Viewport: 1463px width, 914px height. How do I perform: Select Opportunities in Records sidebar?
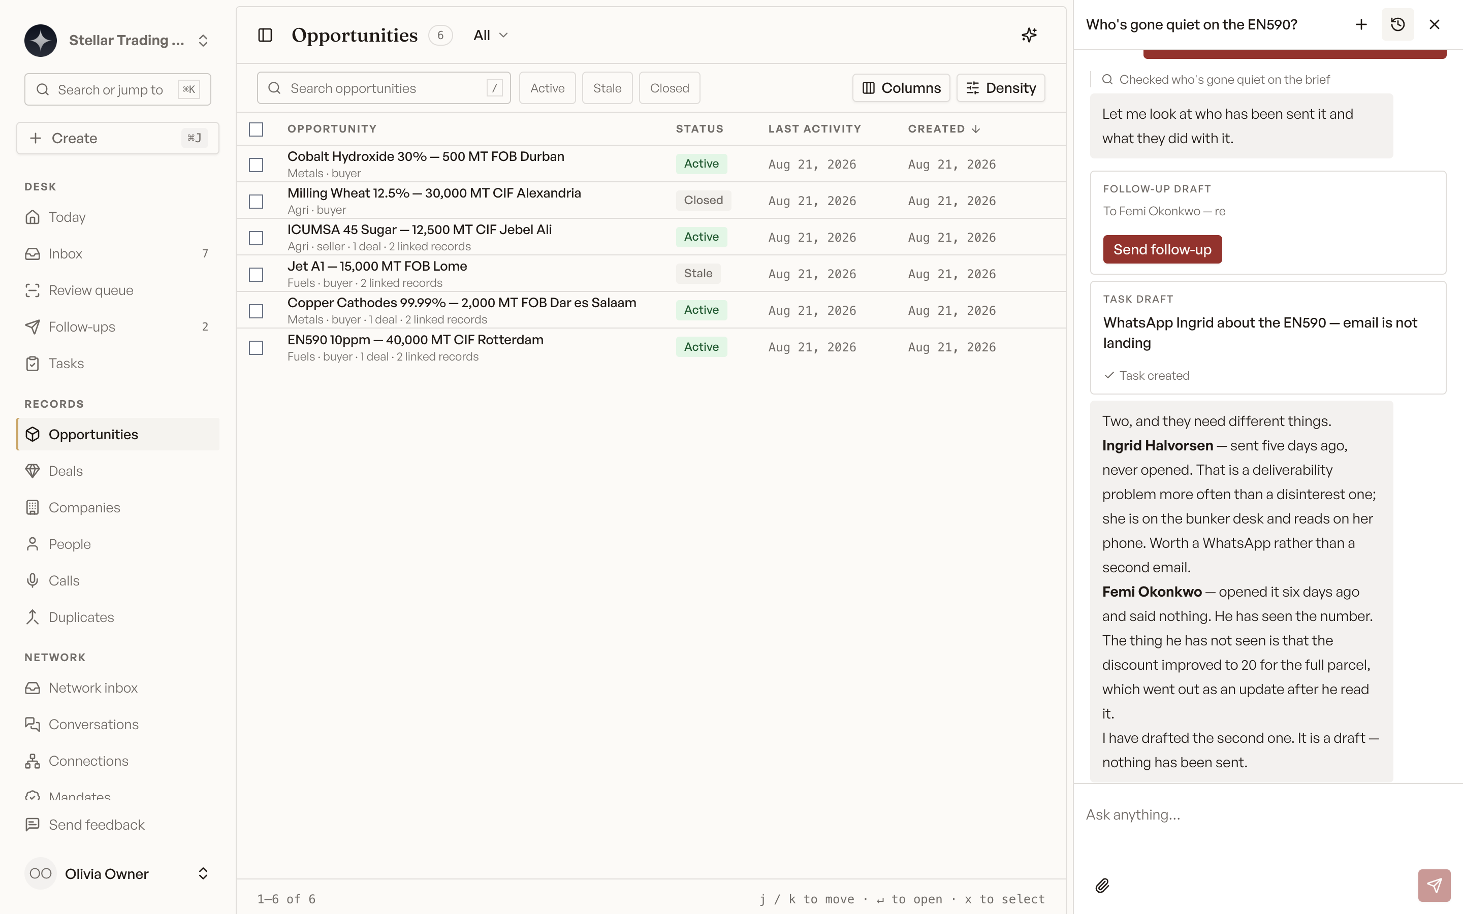click(118, 434)
